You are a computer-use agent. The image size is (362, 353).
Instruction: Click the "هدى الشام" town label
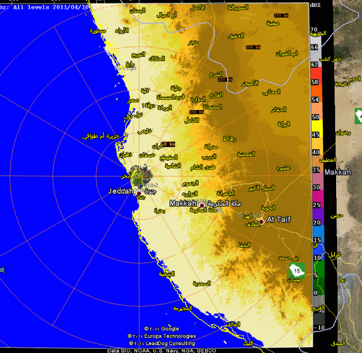coord(203,167)
